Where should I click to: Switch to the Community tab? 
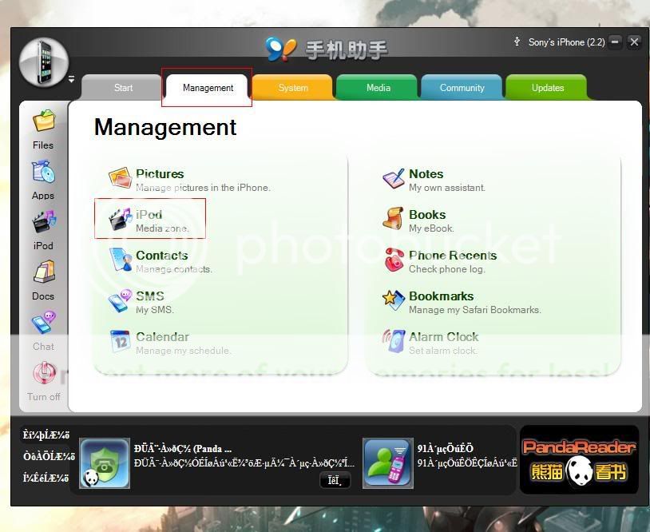tap(462, 88)
